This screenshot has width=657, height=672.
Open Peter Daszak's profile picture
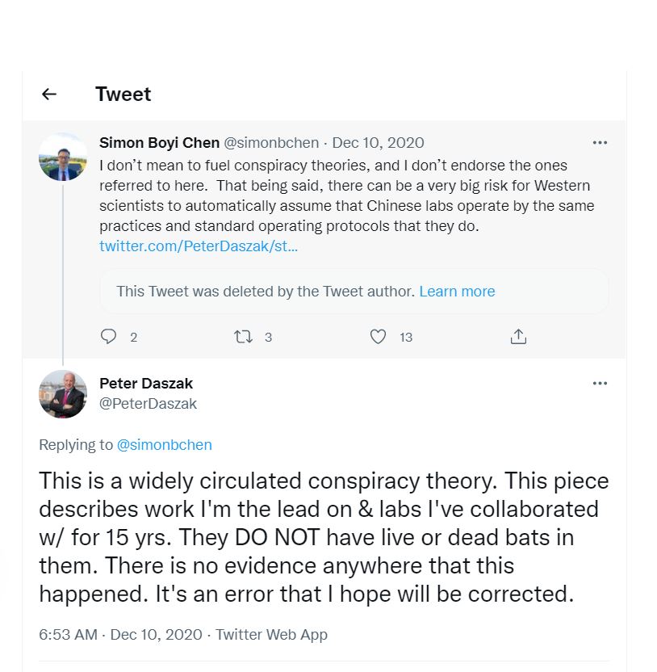pyautogui.click(x=63, y=394)
